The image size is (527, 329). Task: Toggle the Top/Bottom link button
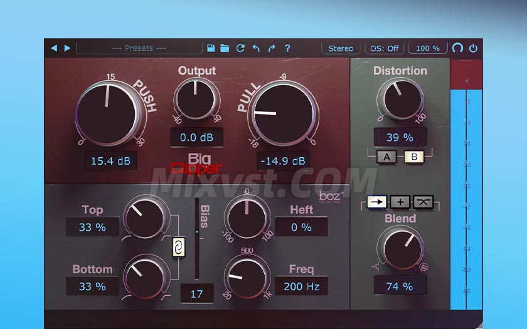pyautogui.click(x=178, y=248)
